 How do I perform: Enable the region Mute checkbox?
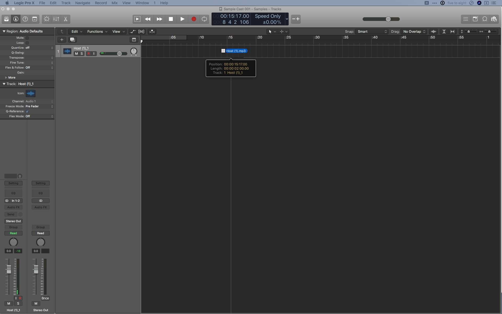27,38
